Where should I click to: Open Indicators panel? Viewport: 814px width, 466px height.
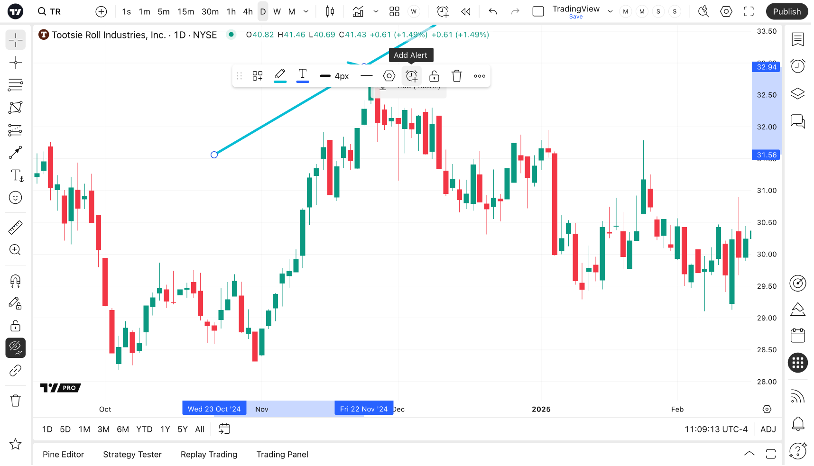coord(358,11)
